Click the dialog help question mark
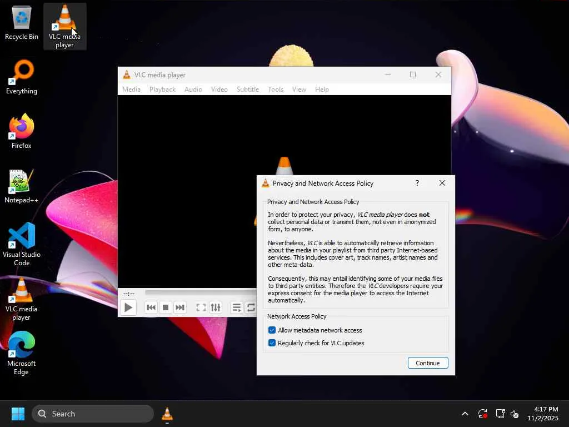The height and width of the screenshot is (427, 569). click(x=417, y=183)
